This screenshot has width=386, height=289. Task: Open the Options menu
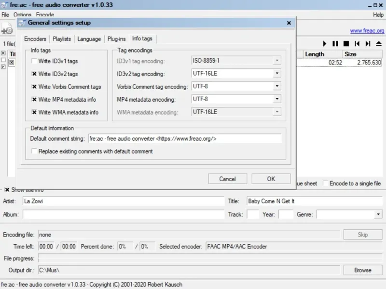click(x=22, y=14)
